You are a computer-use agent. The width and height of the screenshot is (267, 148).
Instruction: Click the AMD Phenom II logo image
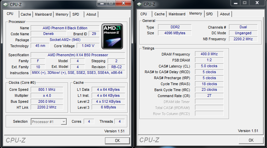(112, 36)
